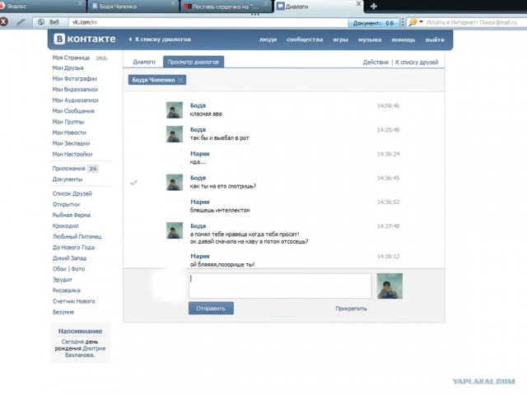The height and width of the screenshot is (395, 527).
Task: Open Мои Настройки
Action: (x=72, y=154)
